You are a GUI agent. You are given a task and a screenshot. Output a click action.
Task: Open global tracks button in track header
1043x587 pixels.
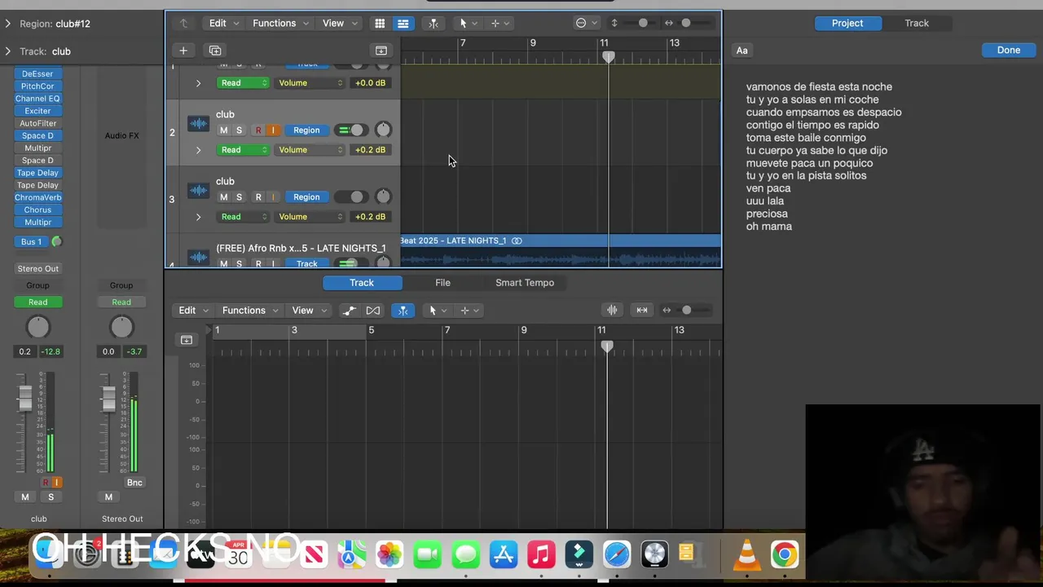[x=381, y=51]
